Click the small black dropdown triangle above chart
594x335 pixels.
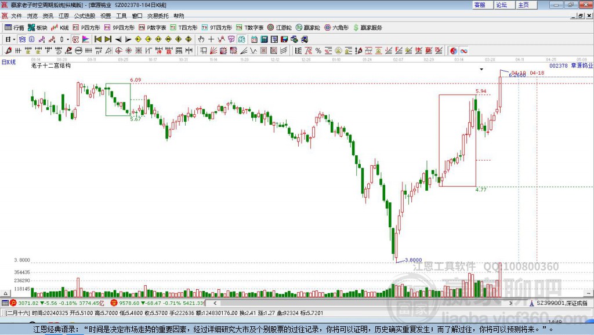pyautogui.click(x=481, y=70)
